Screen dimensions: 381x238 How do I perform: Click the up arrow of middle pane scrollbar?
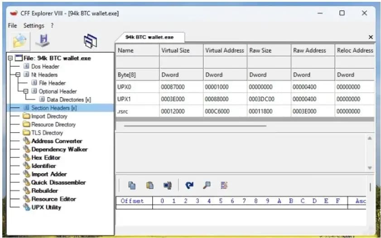pos(370,138)
